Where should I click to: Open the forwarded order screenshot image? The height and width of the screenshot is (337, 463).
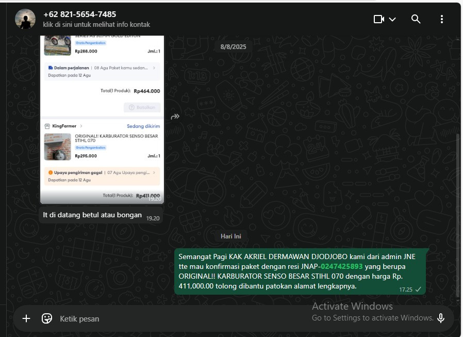[x=102, y=119]
